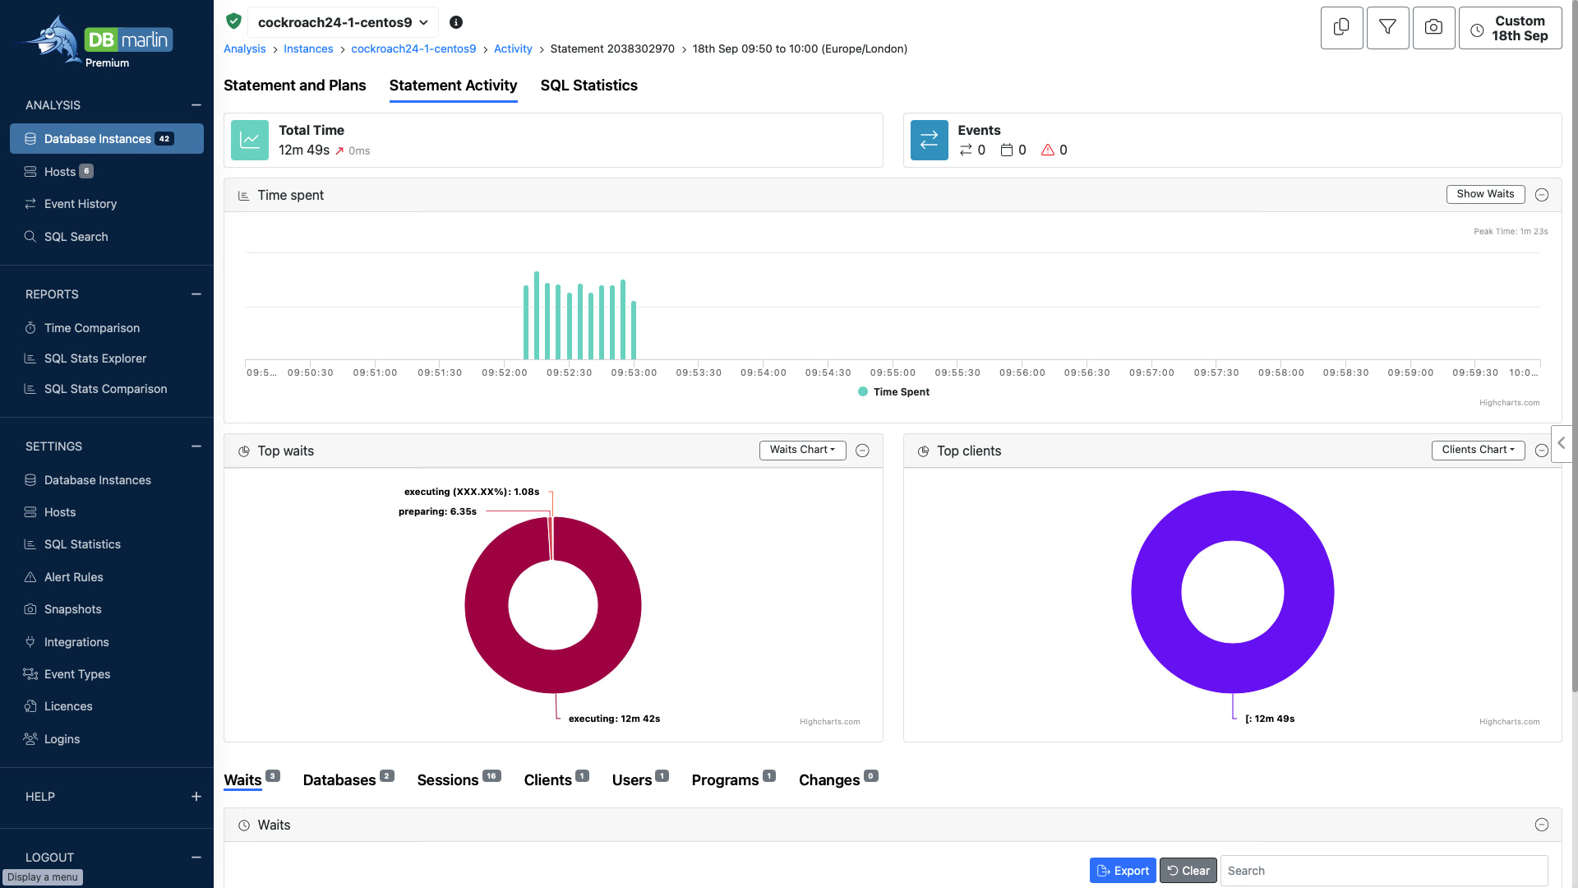This screenshot has width=1578, height=888.
Task: Open the Users tab
Action: tap(640, 779)
